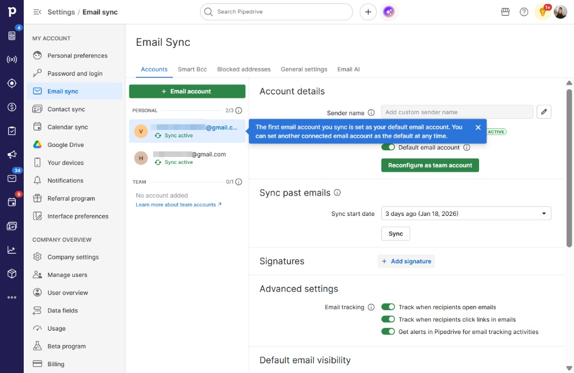Image resolution: width=574 pixels, height=373 pixels.
Task: Open the target-shaped Leads icon in sidebar
Action: tap(12, 83)
